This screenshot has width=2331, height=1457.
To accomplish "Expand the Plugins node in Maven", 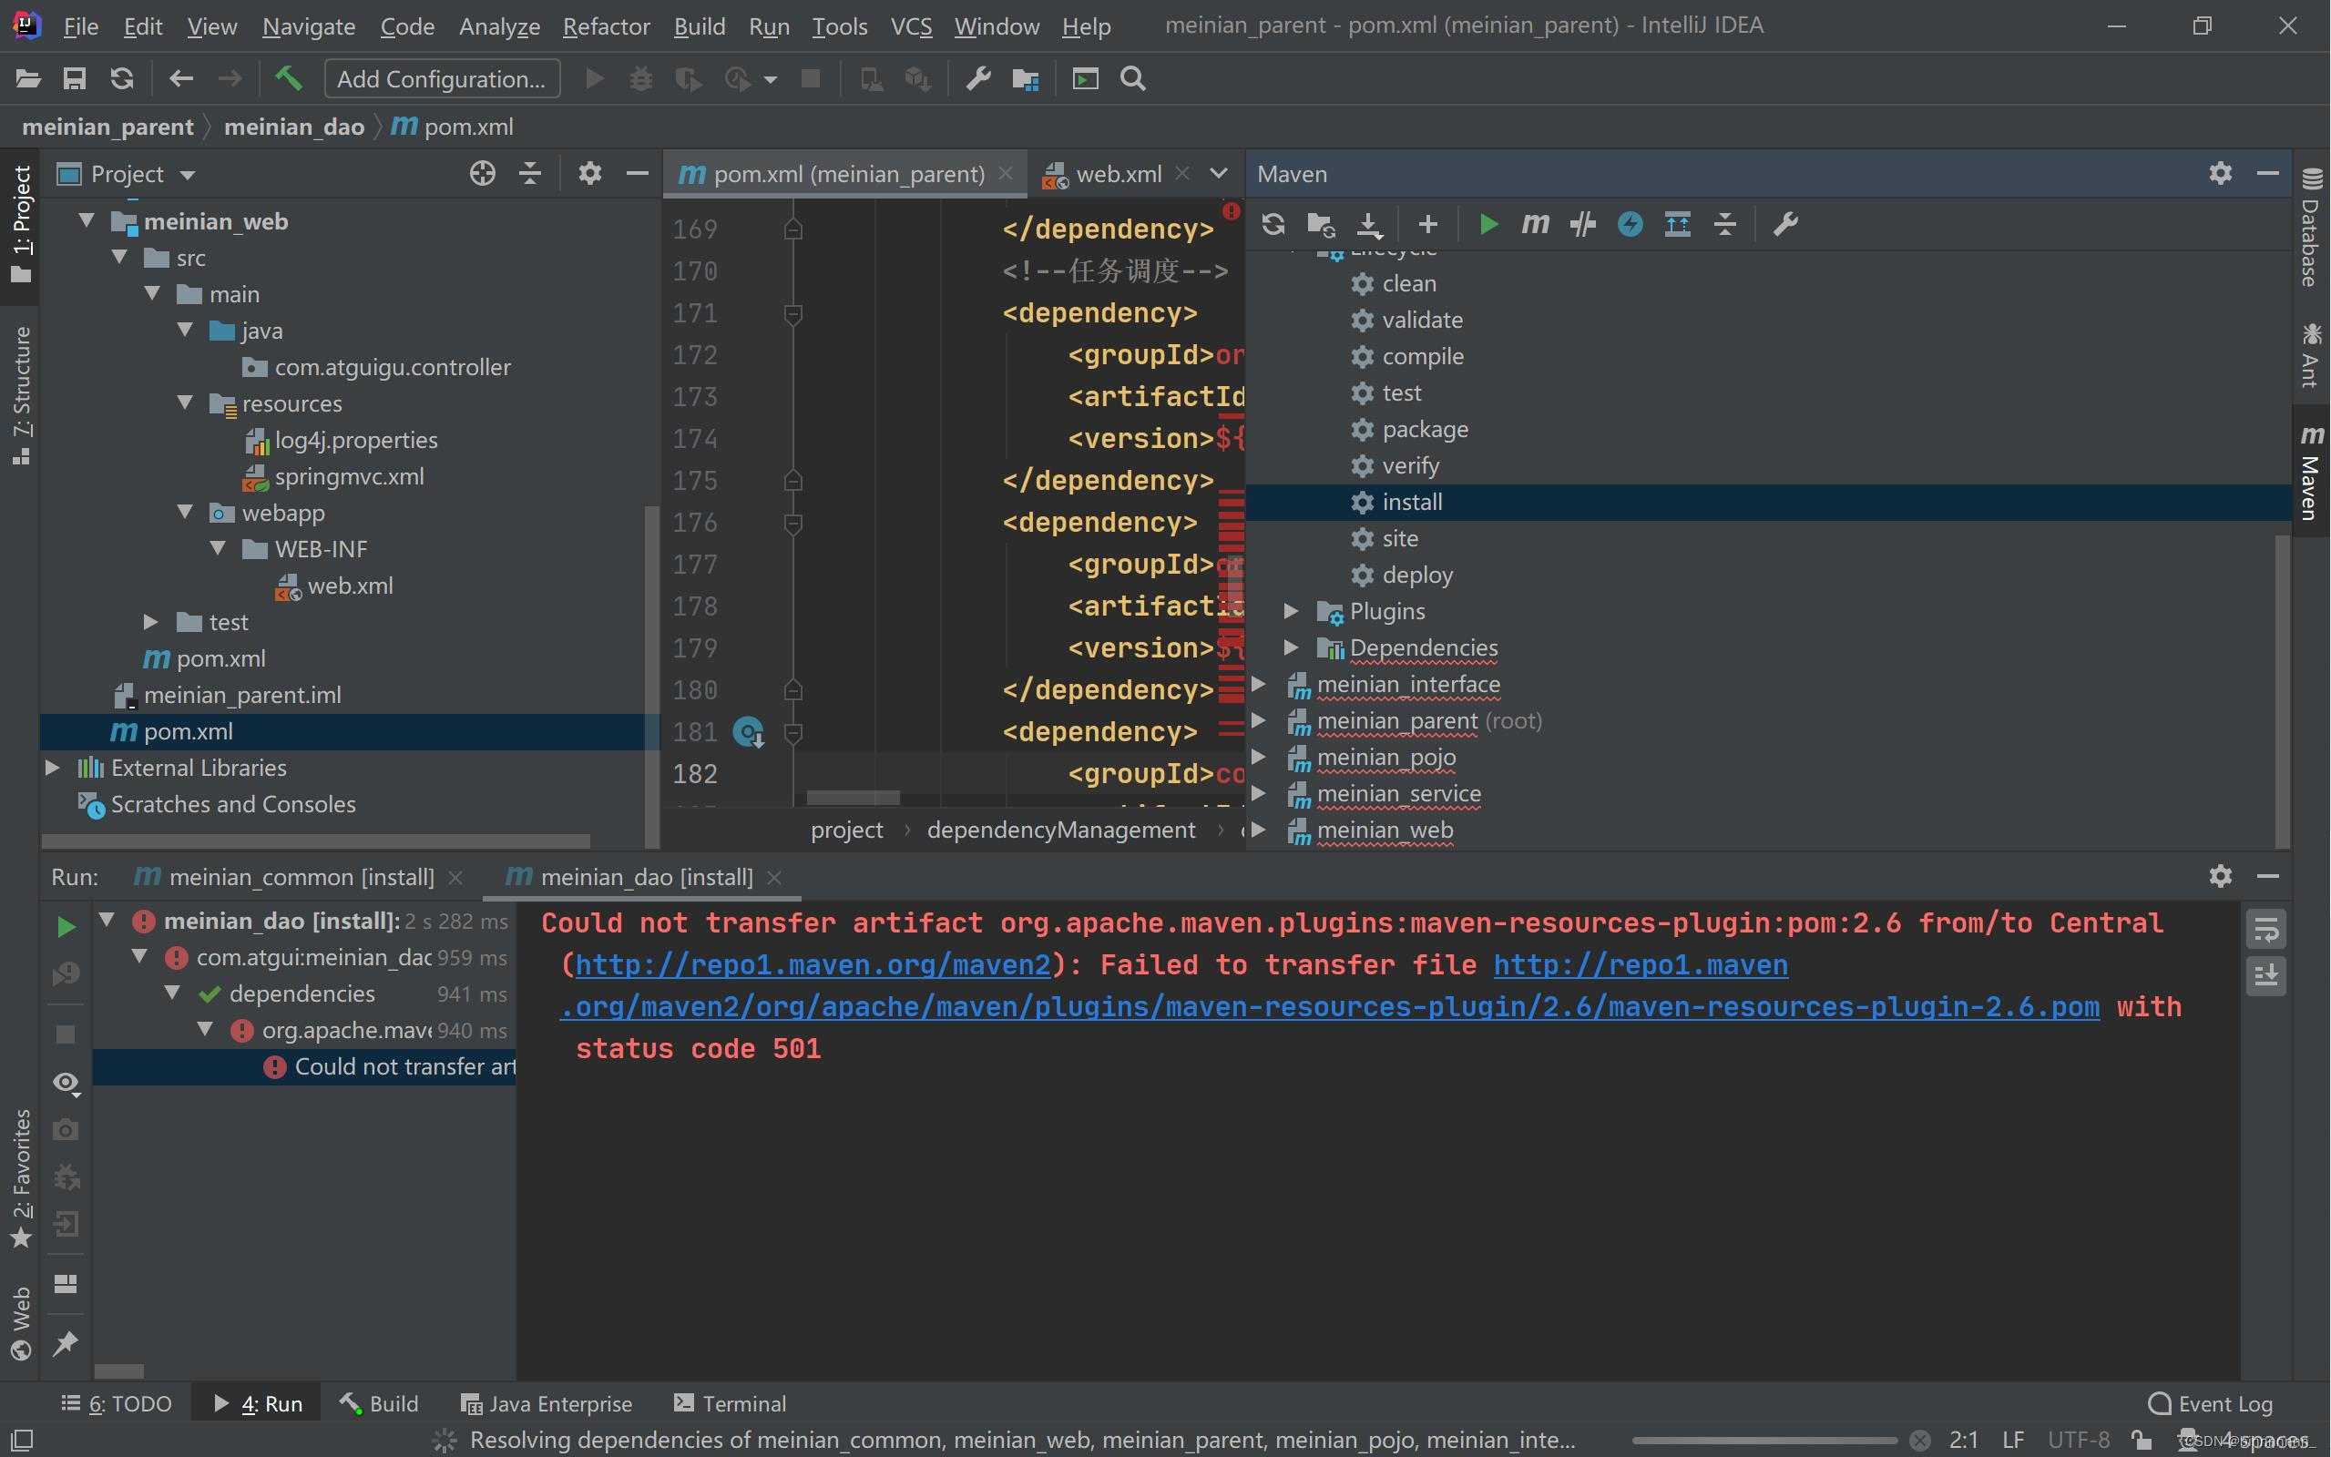I will pos(1292,611).
